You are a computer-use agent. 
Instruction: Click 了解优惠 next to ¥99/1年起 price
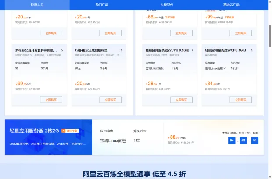[x=229, y=18]
